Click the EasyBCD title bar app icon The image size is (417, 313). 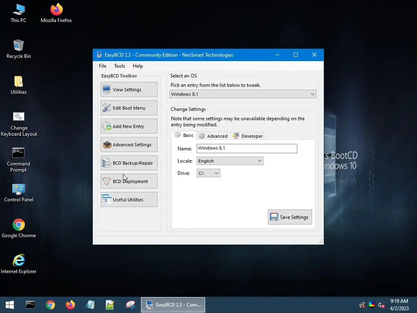click(x=99, y=55)
